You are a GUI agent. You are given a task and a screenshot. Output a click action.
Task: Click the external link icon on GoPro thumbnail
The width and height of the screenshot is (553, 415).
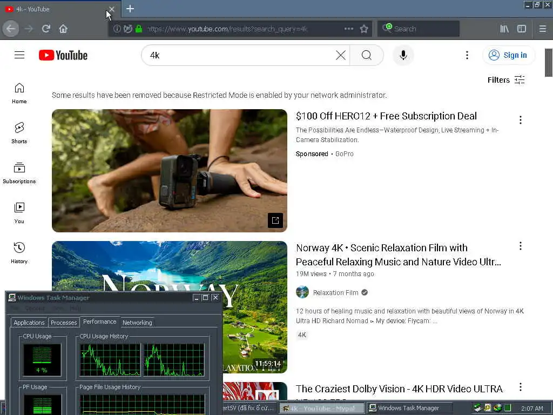click(275, 220)
